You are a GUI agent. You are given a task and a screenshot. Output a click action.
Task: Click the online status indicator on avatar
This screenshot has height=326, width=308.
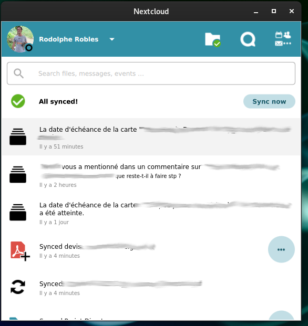tap(29, 48)
